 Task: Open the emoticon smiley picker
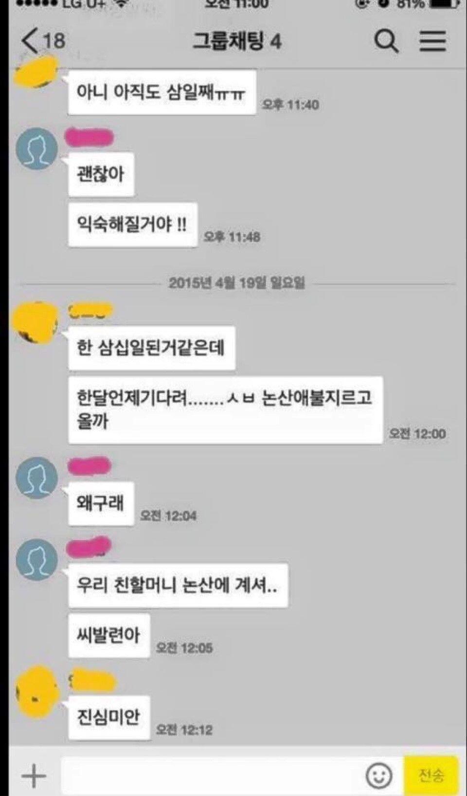[378, 775]
